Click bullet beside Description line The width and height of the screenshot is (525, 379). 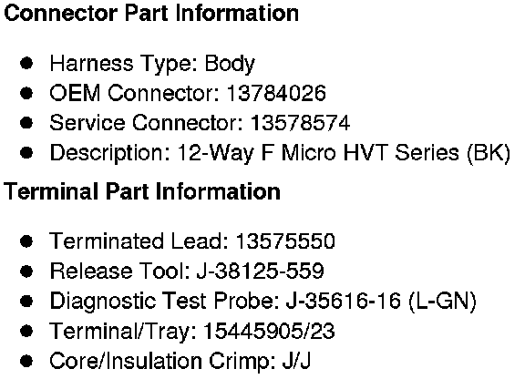pos(26,153)
